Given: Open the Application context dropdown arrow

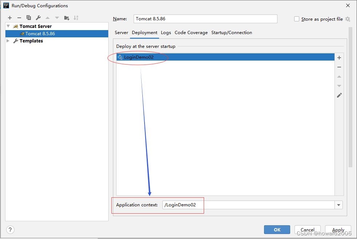Looking at the screenshot, I should tap(338, 205).
